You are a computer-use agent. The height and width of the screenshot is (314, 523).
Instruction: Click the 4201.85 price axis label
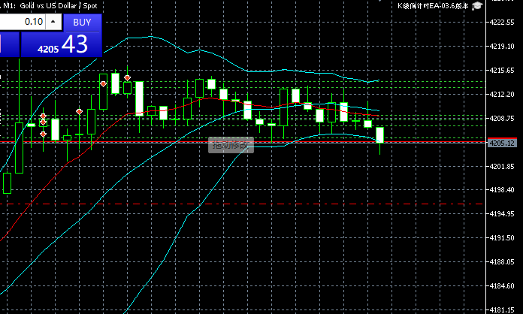click(502, 166)
